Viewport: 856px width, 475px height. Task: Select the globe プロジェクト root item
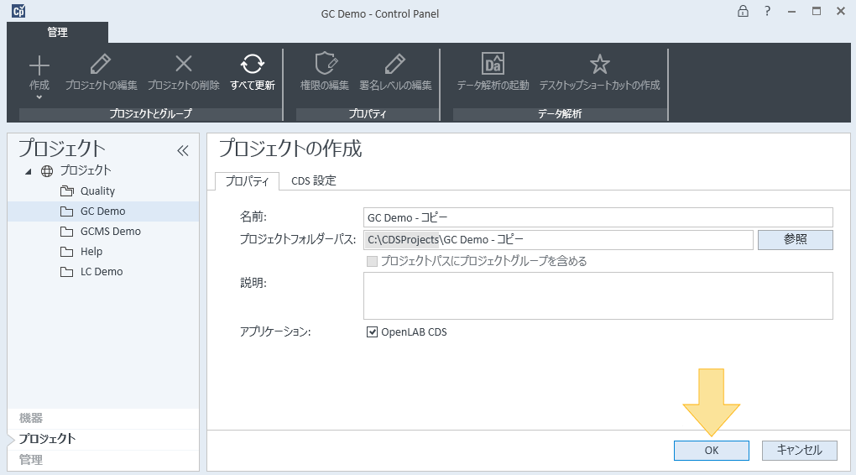(76, 170)
